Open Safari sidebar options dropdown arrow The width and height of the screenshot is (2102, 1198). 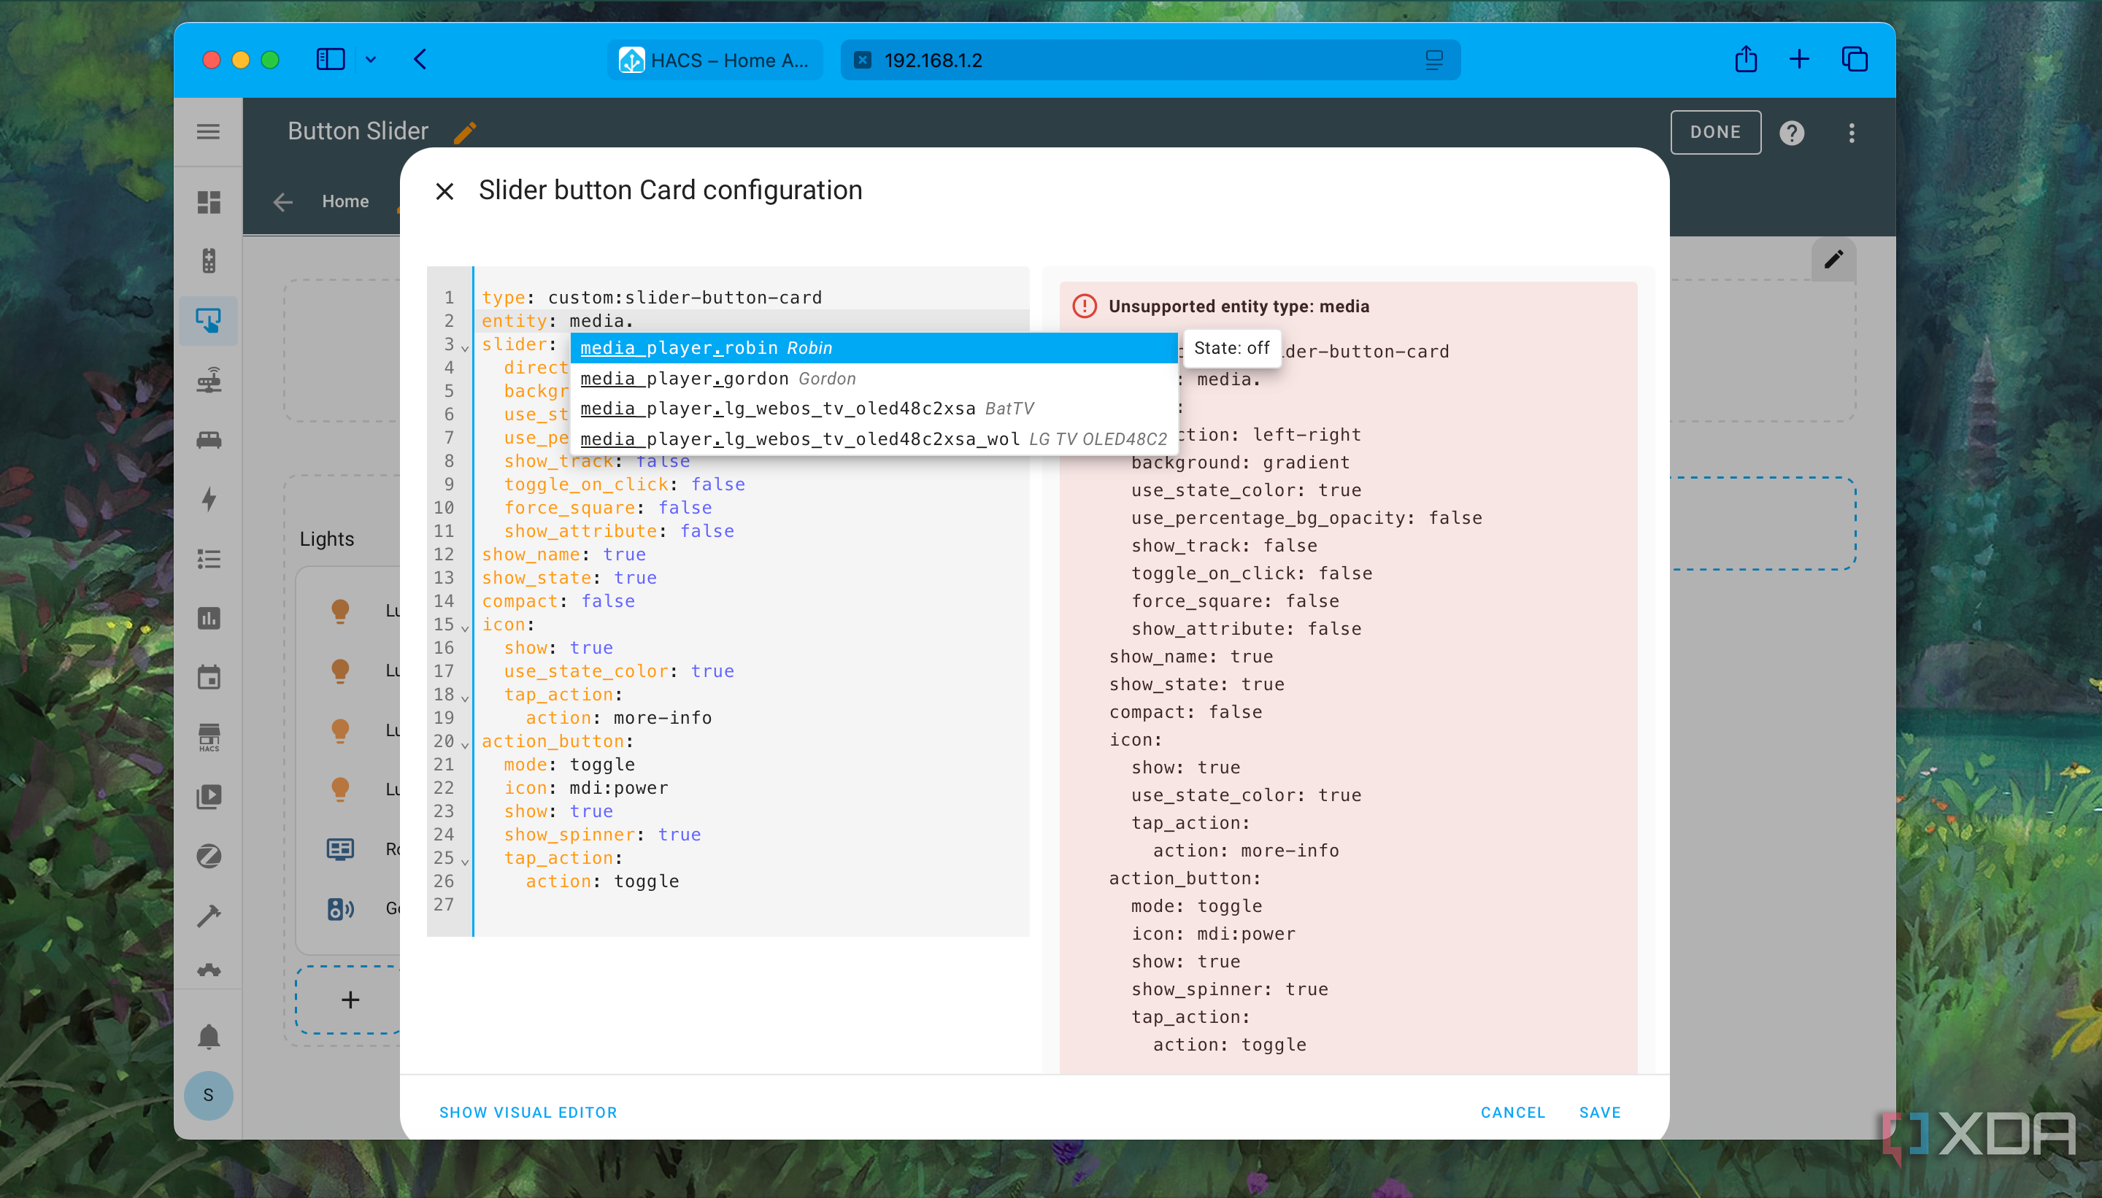tap(371, 59)
